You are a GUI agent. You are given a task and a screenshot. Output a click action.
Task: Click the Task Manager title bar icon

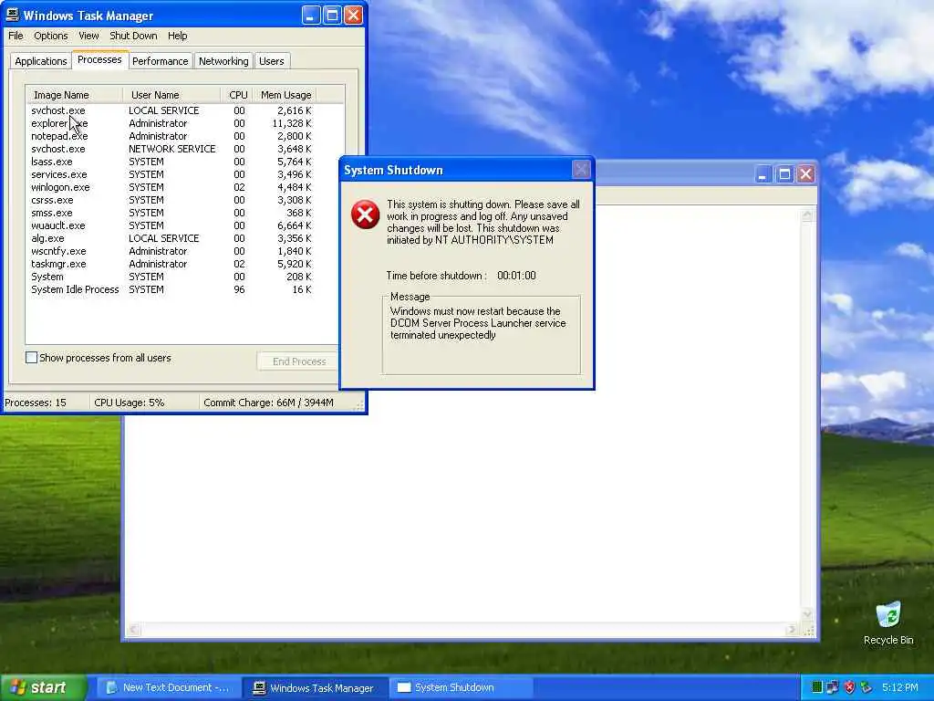point(12,15)
